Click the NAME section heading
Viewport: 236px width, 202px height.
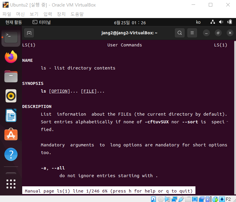[28, 60]
